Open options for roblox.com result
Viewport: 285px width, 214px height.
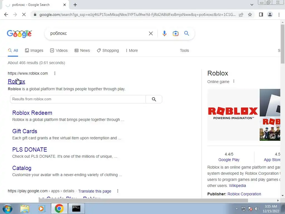click(55, 73)
